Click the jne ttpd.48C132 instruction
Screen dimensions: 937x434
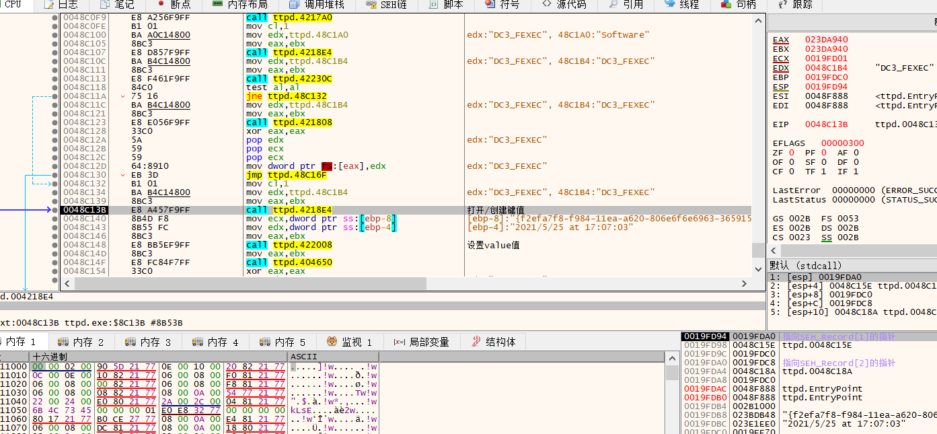(287, 96)
